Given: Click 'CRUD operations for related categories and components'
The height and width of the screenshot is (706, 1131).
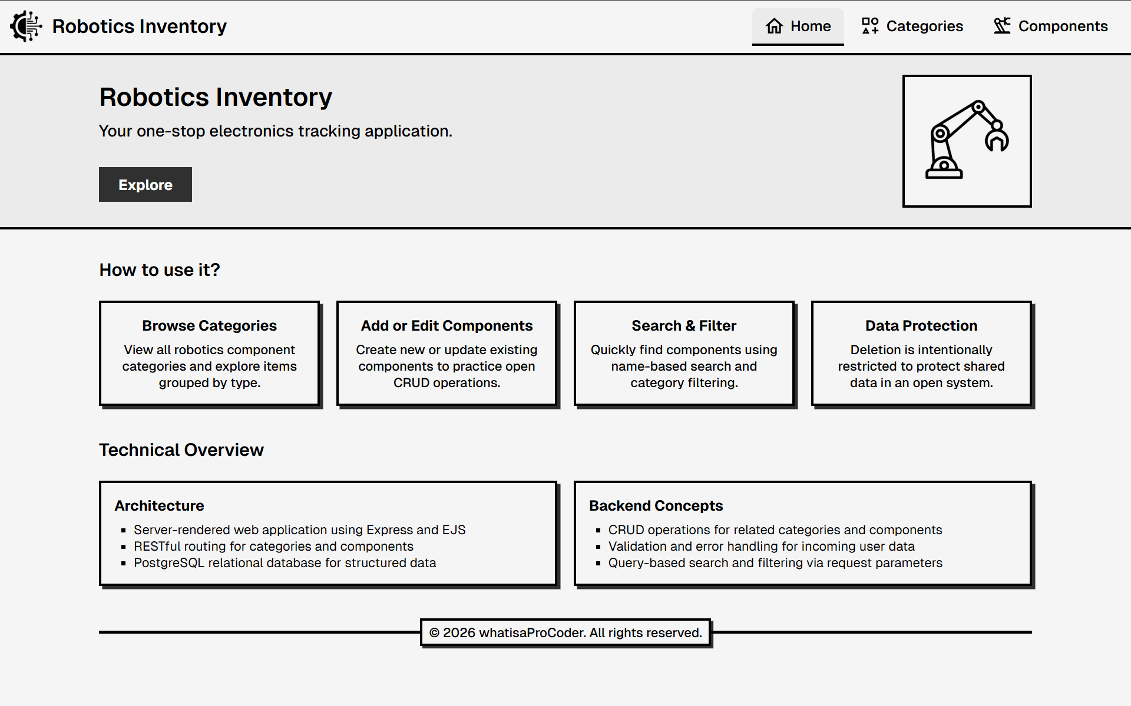Looking at the screenshot, I should click(775, 529).
